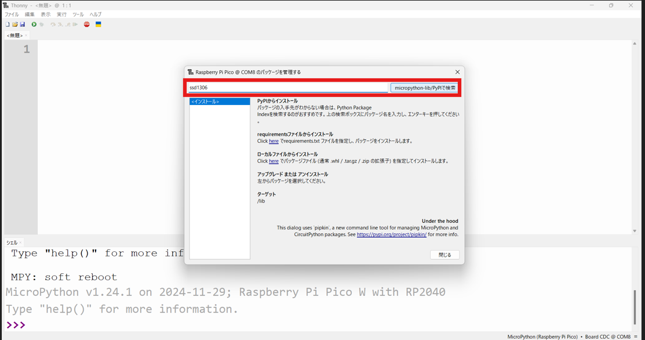Click the here link to choose requirements.txt
The height and width of the screenshot is (340, 645).
[x=272, y=140]
